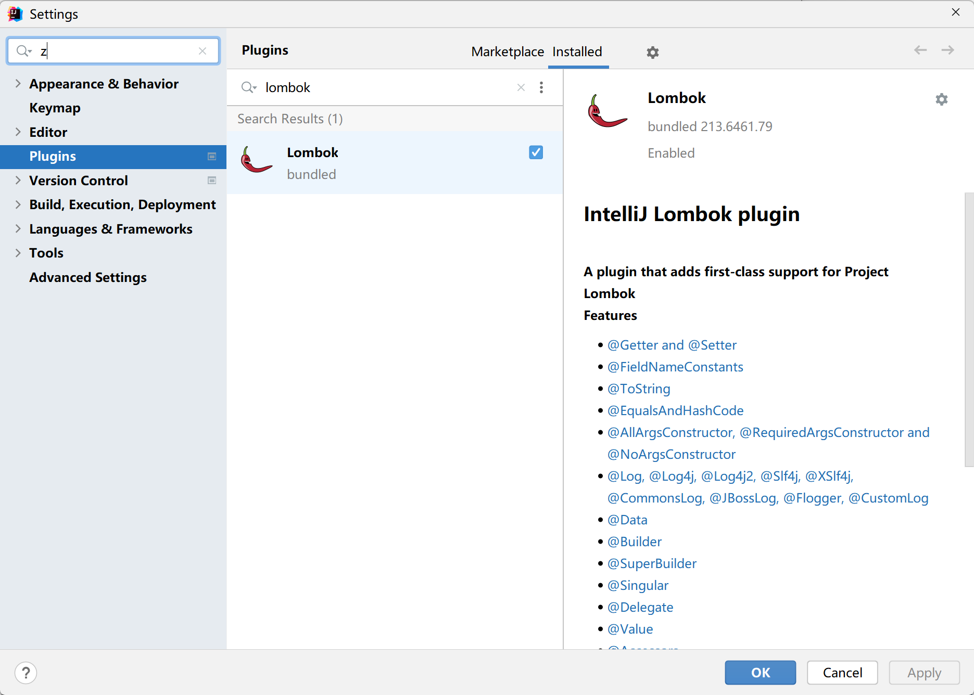The image size is (974, 695).
Task: Click the Plugins page heading
Action: [x=265, y=50]
